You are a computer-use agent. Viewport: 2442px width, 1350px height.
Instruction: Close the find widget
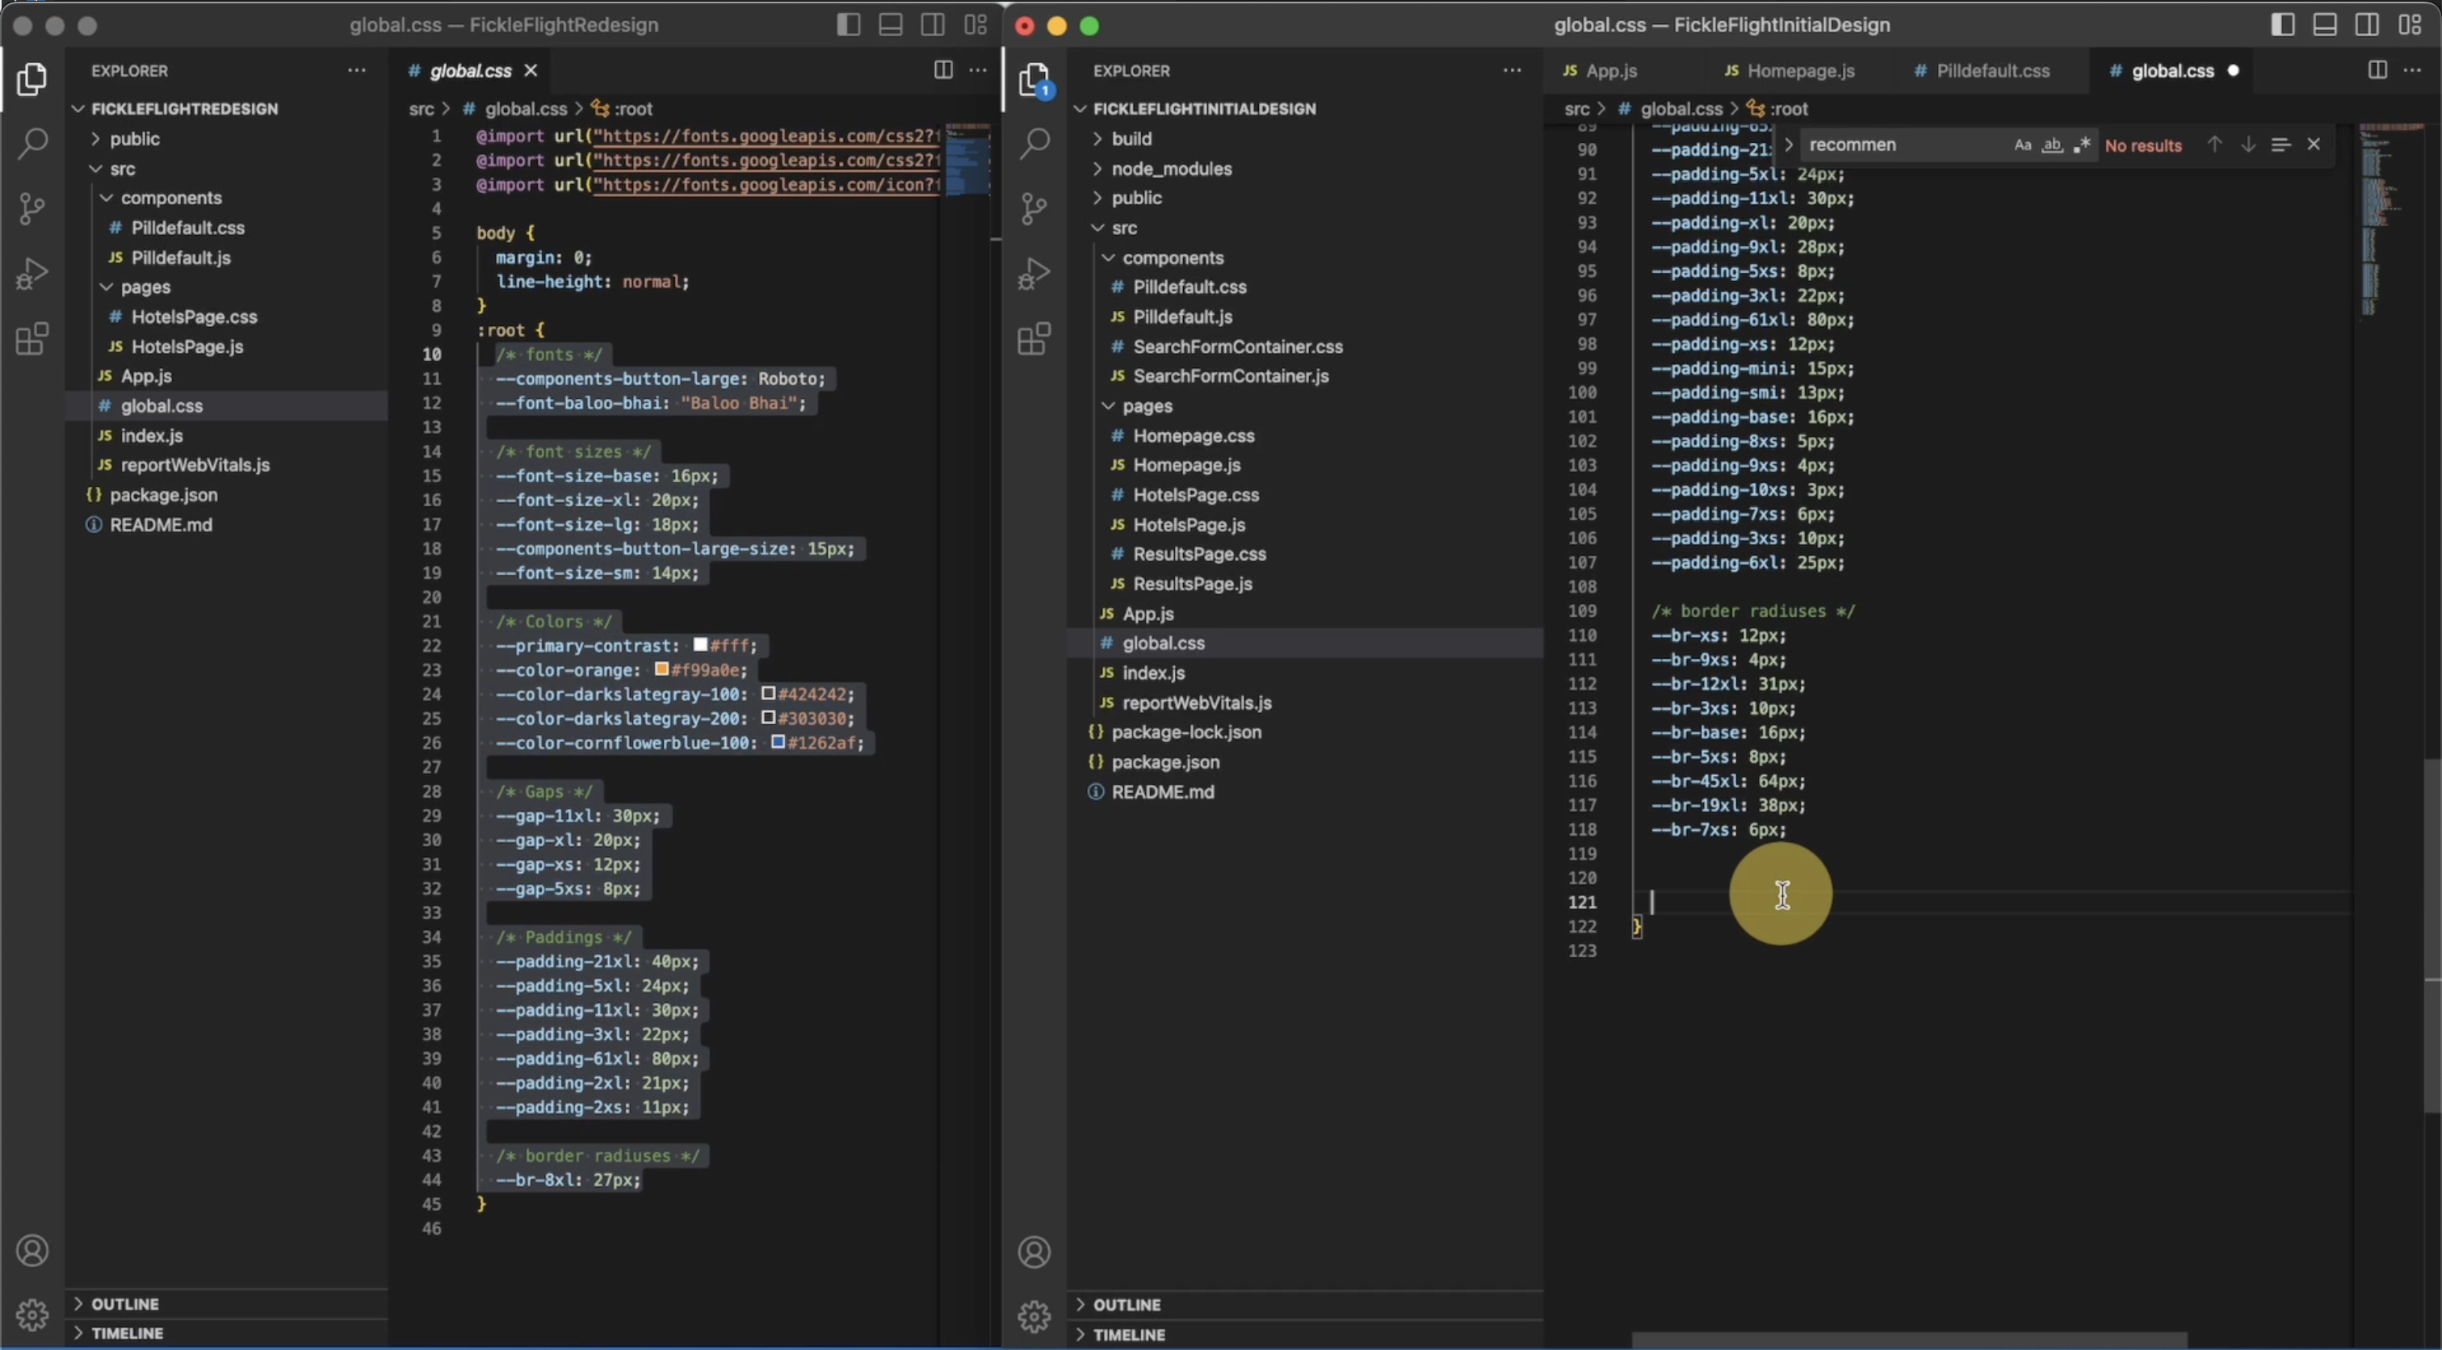(x=2314, y=144)
